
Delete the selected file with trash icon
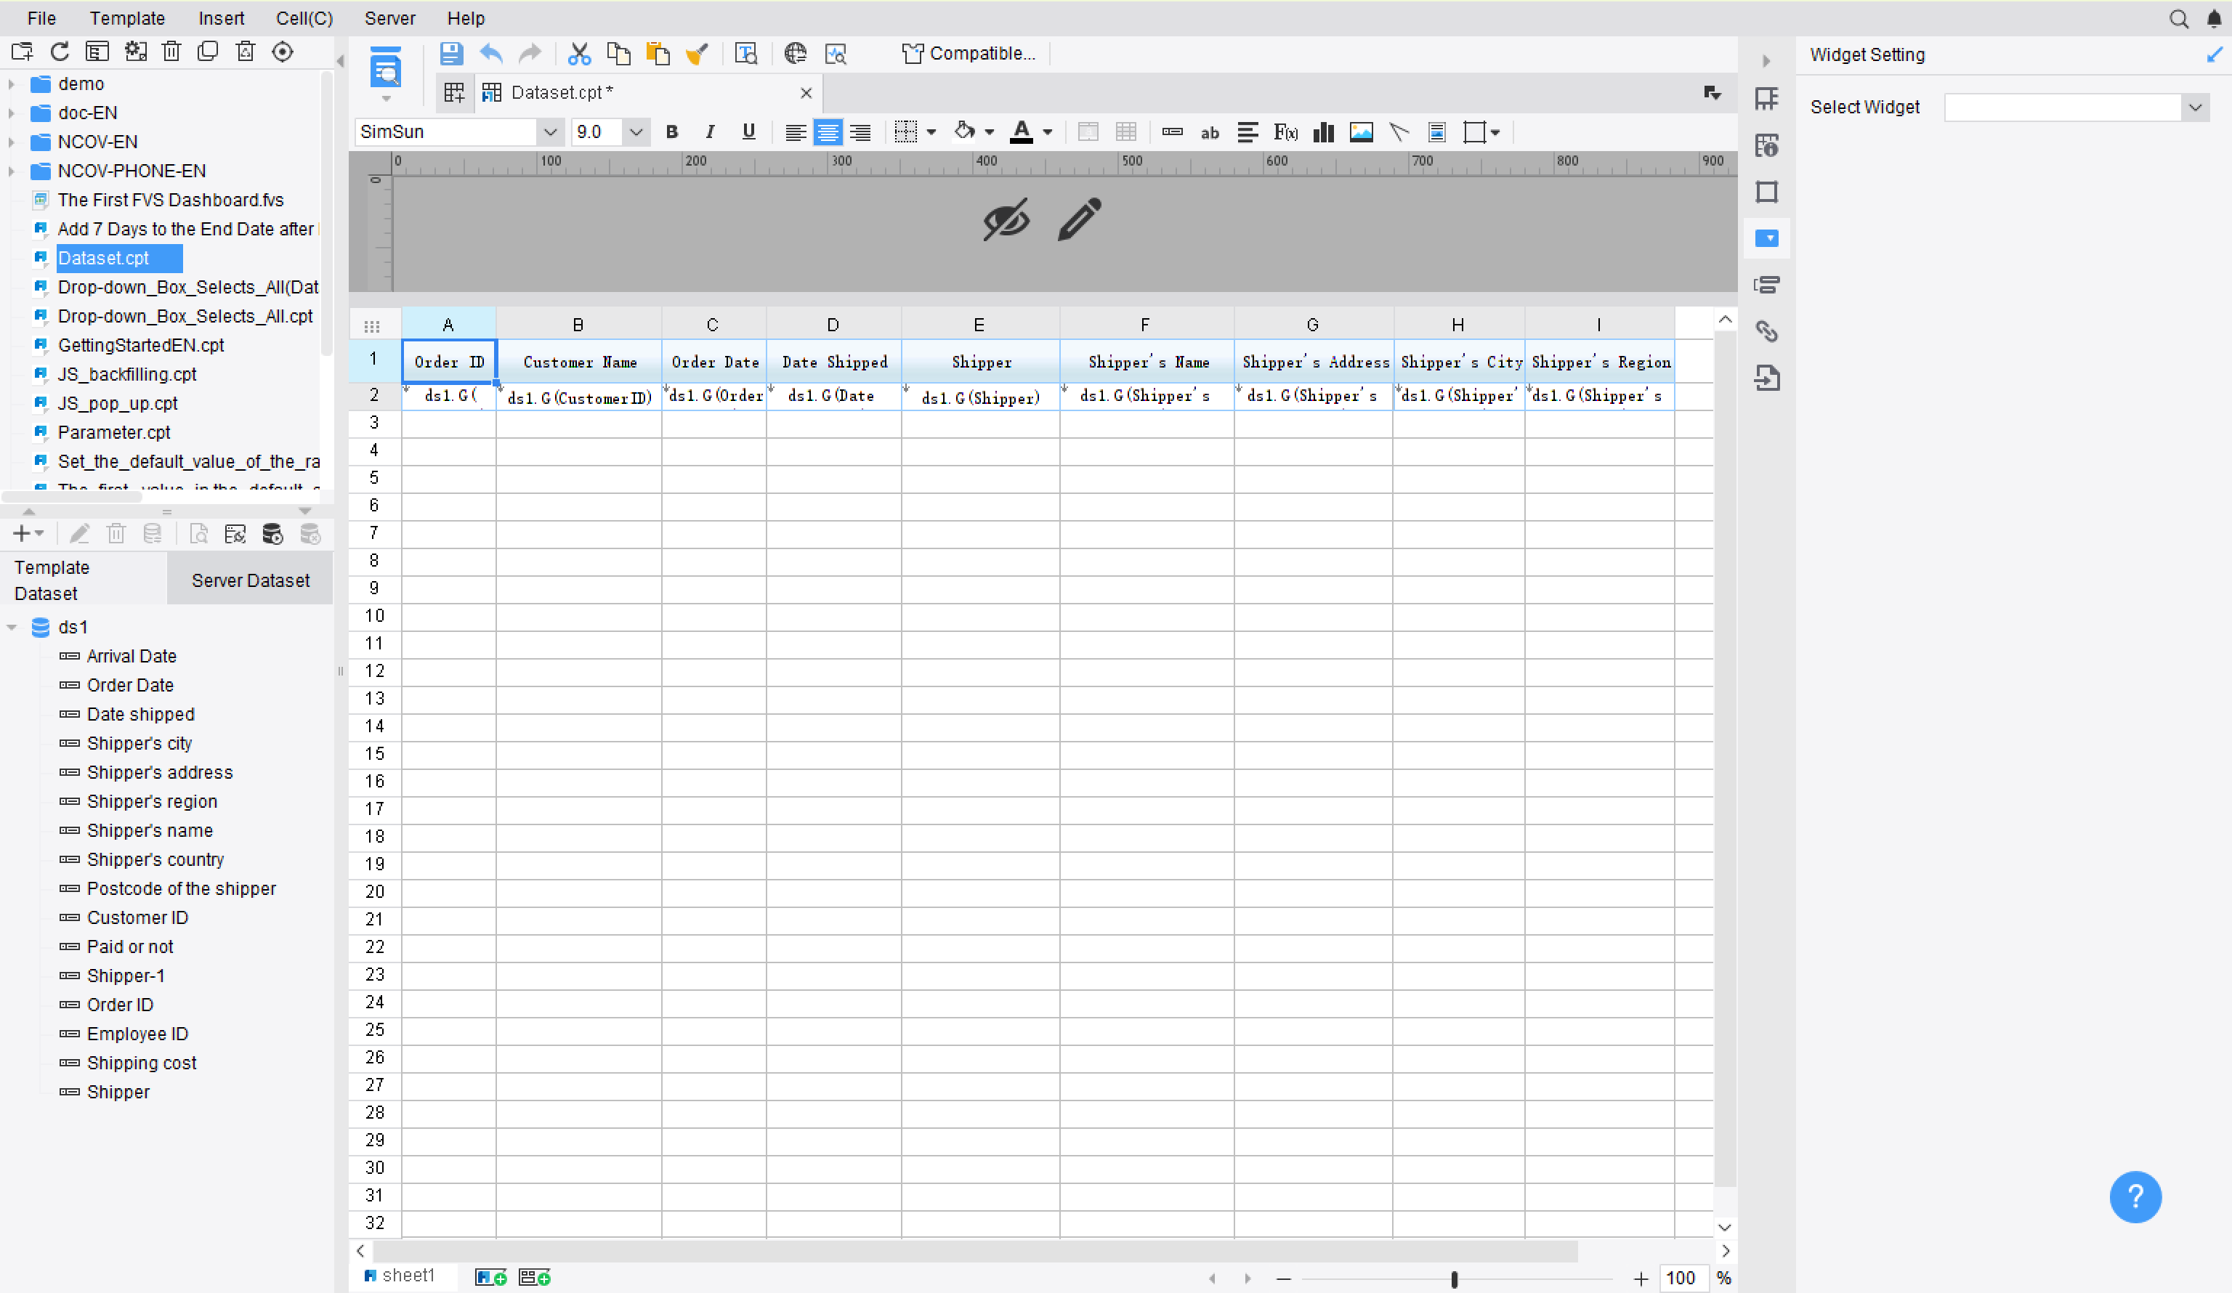tap(171, 52)
